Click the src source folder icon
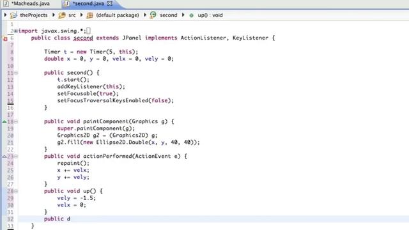 click(x=62, y=15)
